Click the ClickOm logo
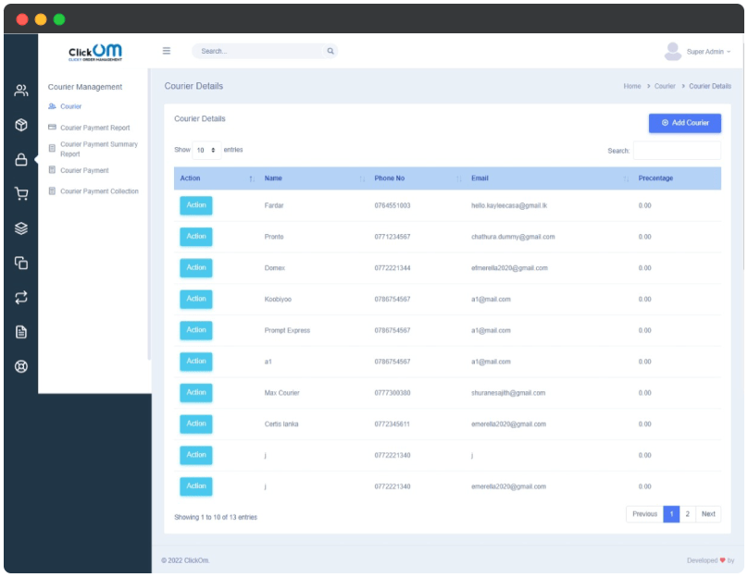 pyautogui.click(x=95, y=53)
